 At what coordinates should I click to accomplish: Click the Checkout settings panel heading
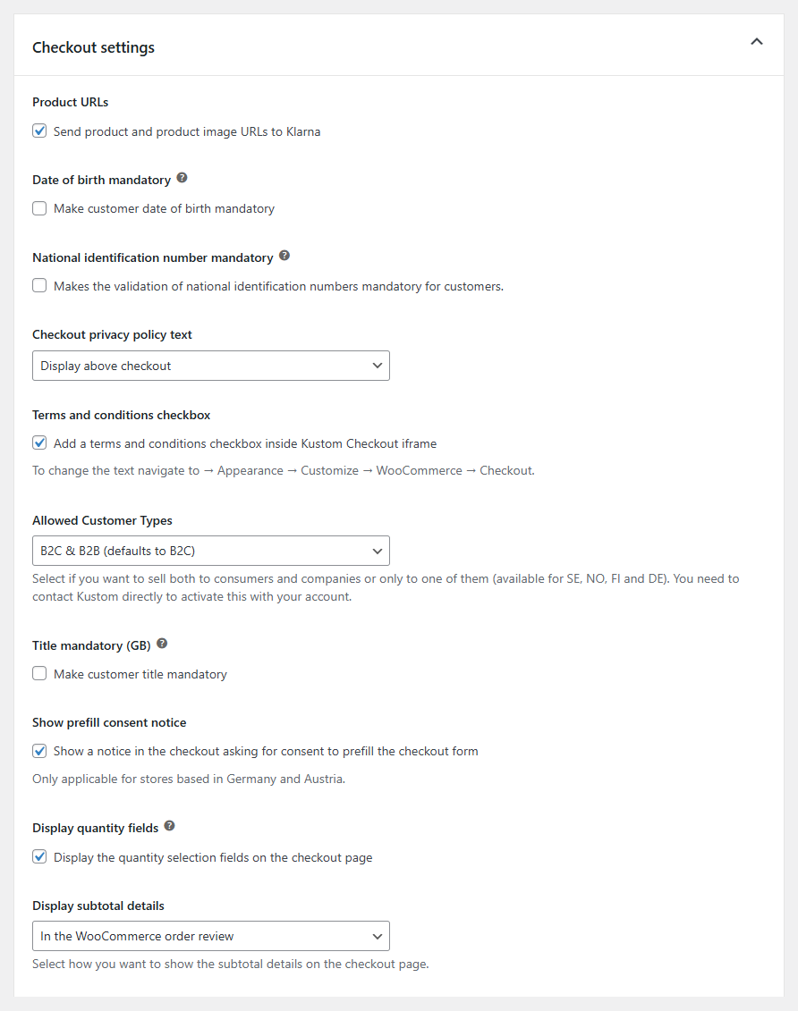(94, 47)
